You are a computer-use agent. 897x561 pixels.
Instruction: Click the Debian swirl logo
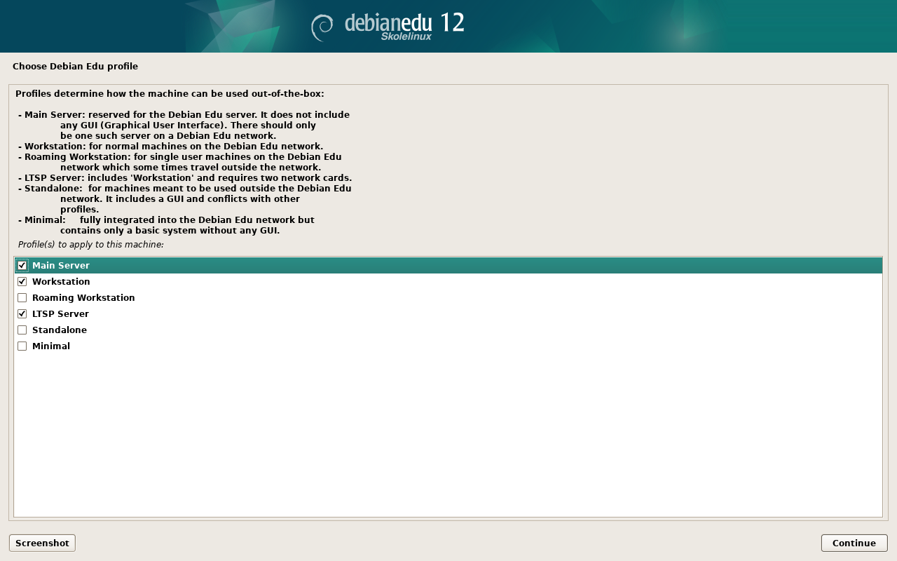pyautogui.click(x=322, y=27)
